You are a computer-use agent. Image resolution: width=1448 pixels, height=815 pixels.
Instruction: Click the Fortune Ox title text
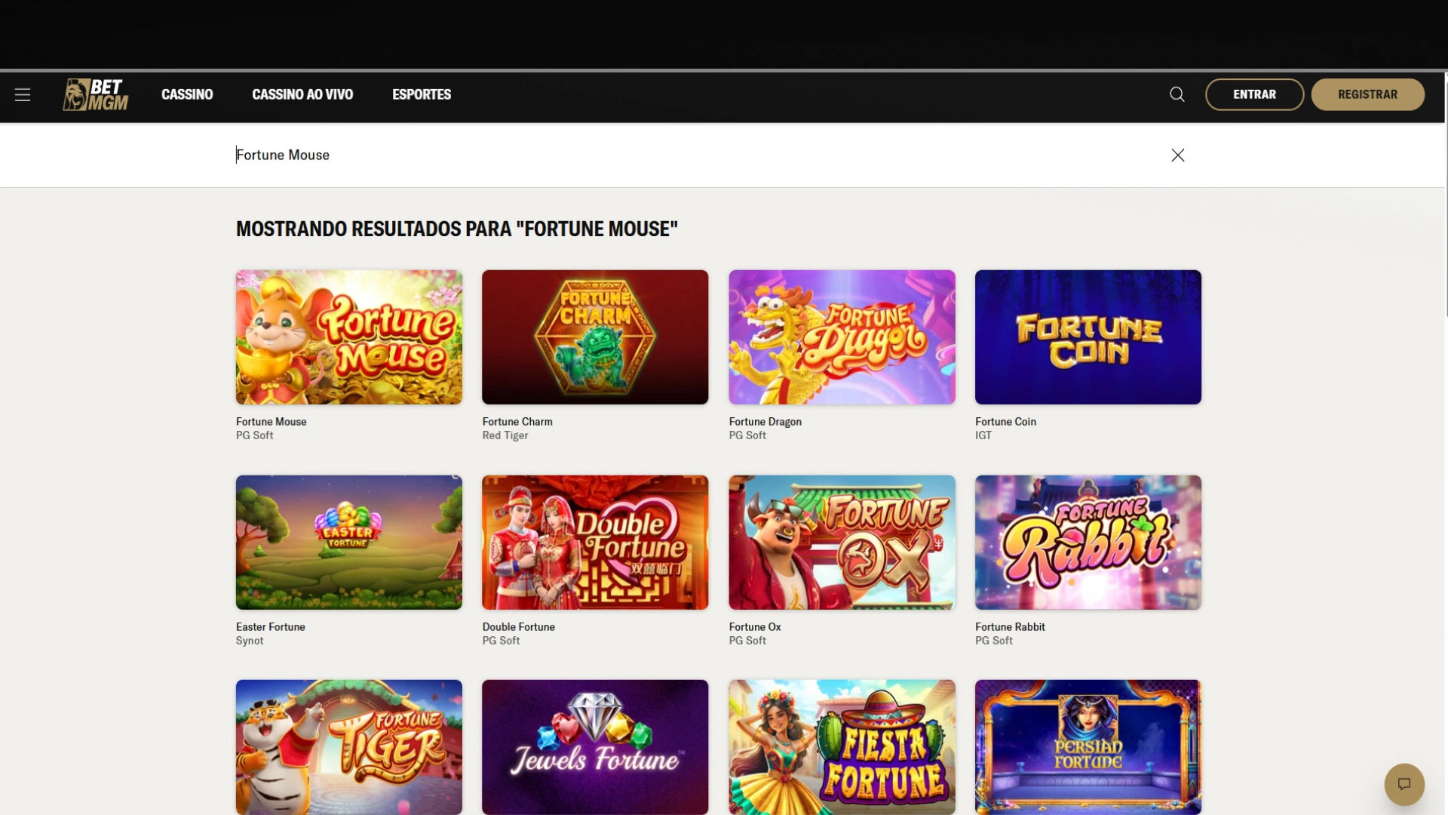[x=755, y=627]
